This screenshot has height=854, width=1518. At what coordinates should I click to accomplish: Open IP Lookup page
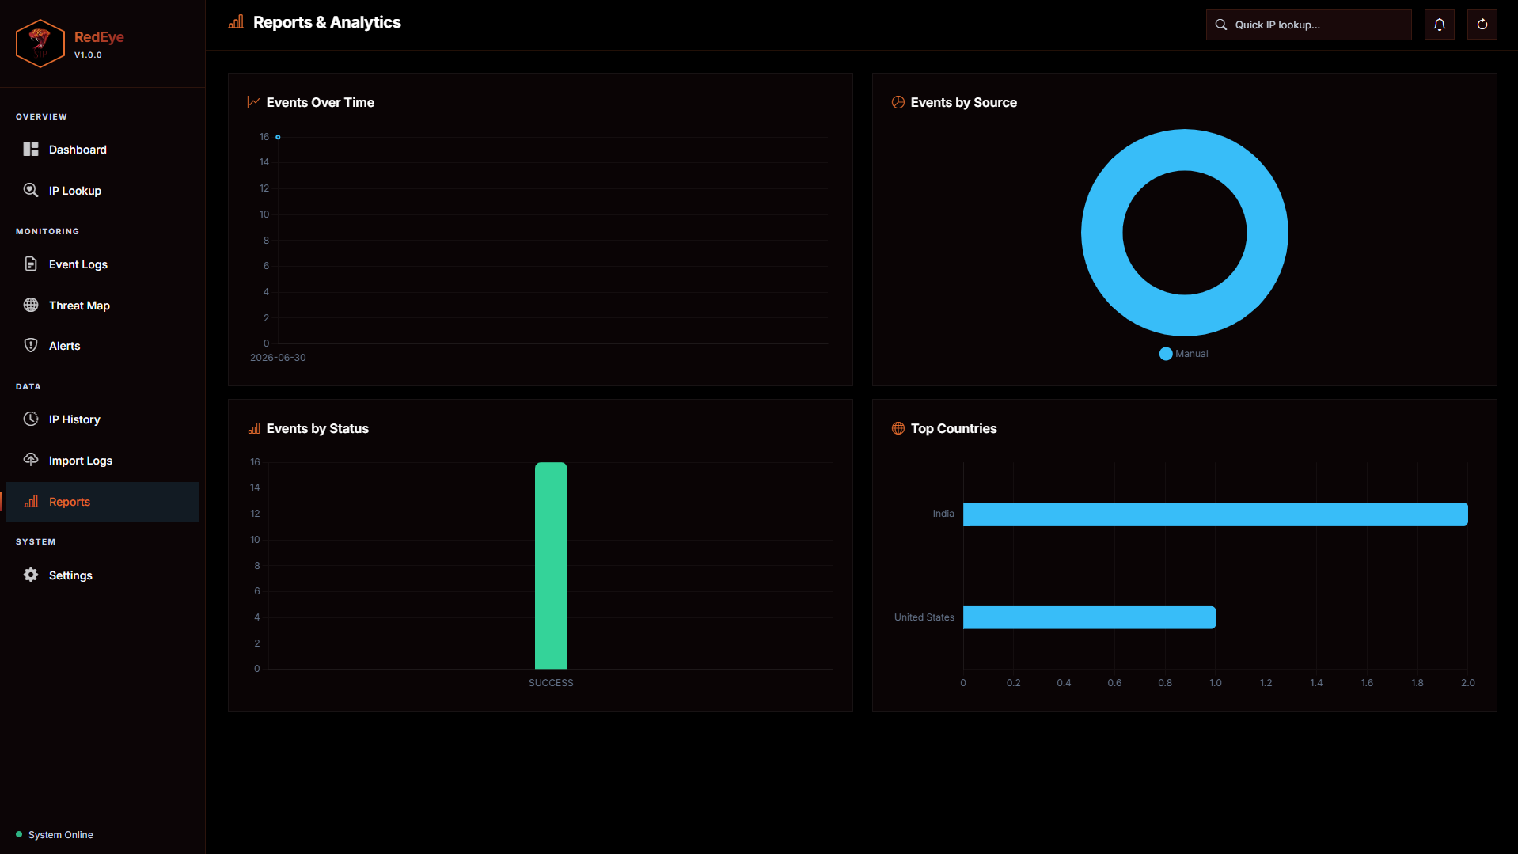point(102,191)
